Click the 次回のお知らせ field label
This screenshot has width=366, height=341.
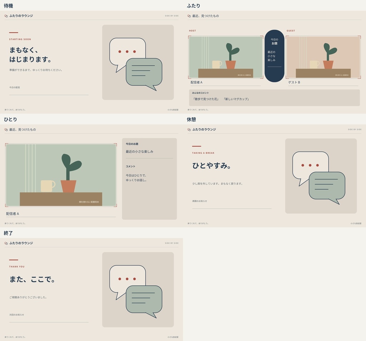(16, 315)
